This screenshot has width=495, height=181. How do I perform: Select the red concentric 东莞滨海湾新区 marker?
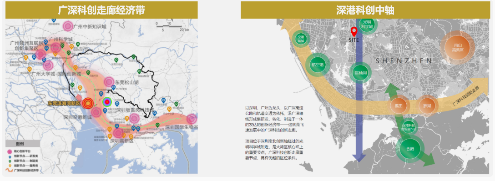(88, 103)
